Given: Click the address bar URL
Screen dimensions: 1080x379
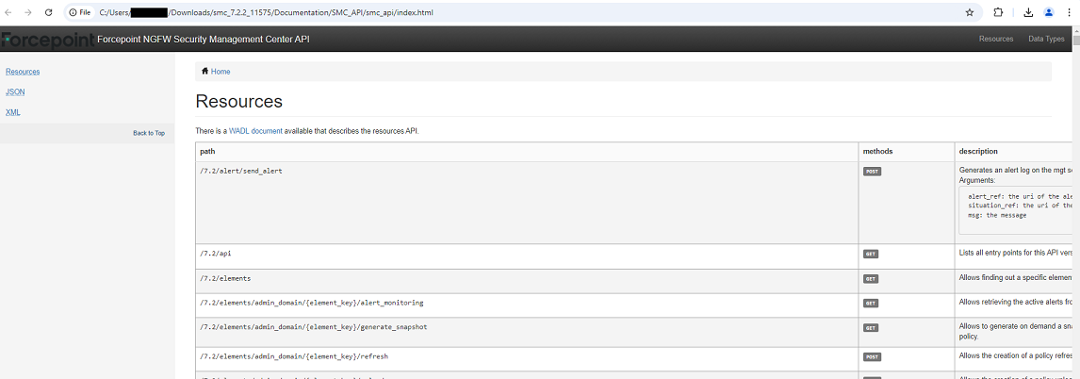Looking at the screenshot, I should [266, 12].
